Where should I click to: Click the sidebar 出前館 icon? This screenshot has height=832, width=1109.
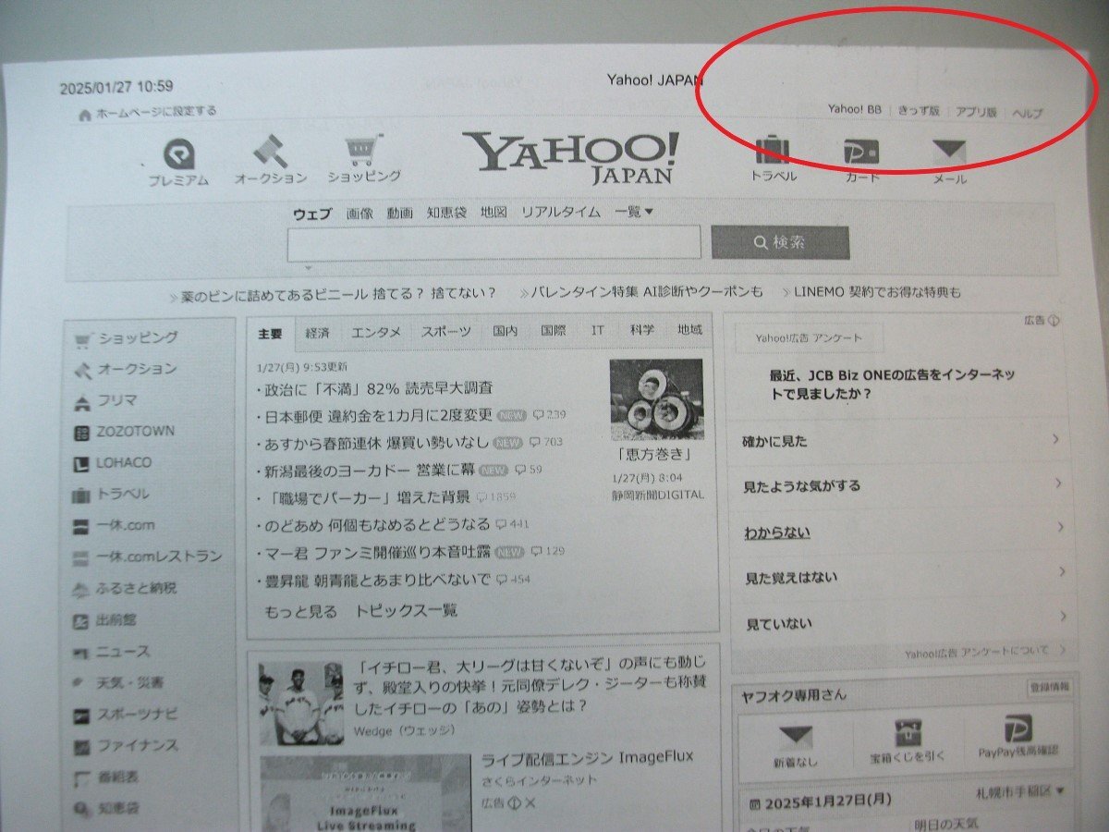click(81, 621)
